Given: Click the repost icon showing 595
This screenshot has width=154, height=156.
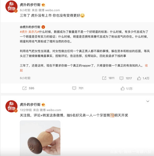Looking at the screenshot, I should point(24,88).
